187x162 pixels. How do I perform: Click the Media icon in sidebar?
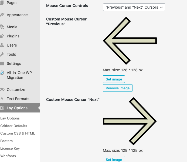click(x=2, y=27)
